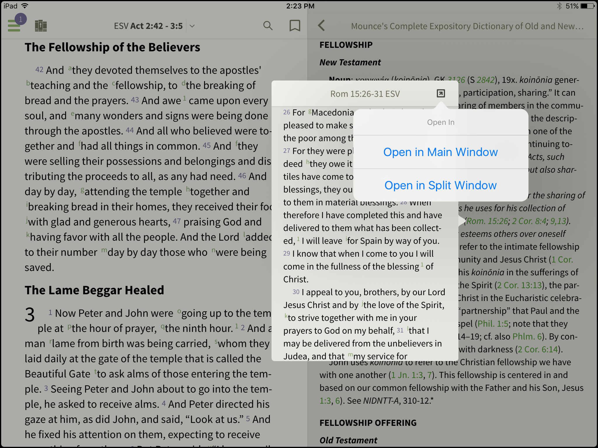Tap the 2:23 PM clock

(300, 6)
